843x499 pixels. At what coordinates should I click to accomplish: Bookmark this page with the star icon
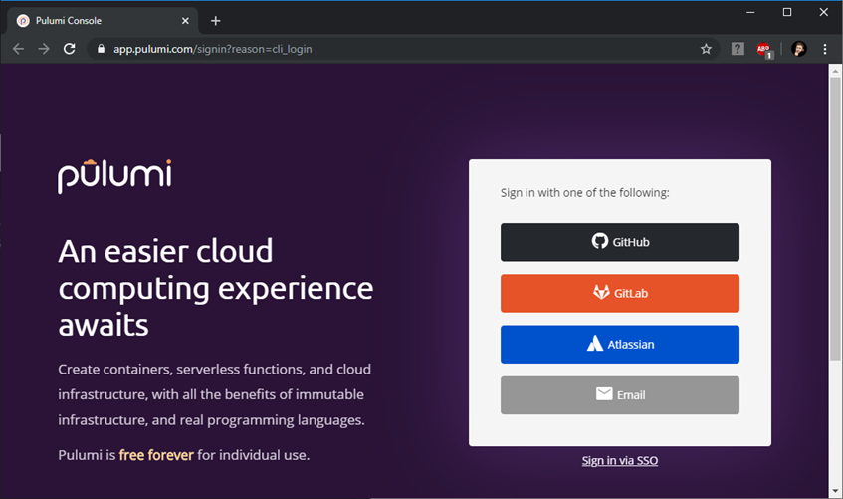pos(706,49)
